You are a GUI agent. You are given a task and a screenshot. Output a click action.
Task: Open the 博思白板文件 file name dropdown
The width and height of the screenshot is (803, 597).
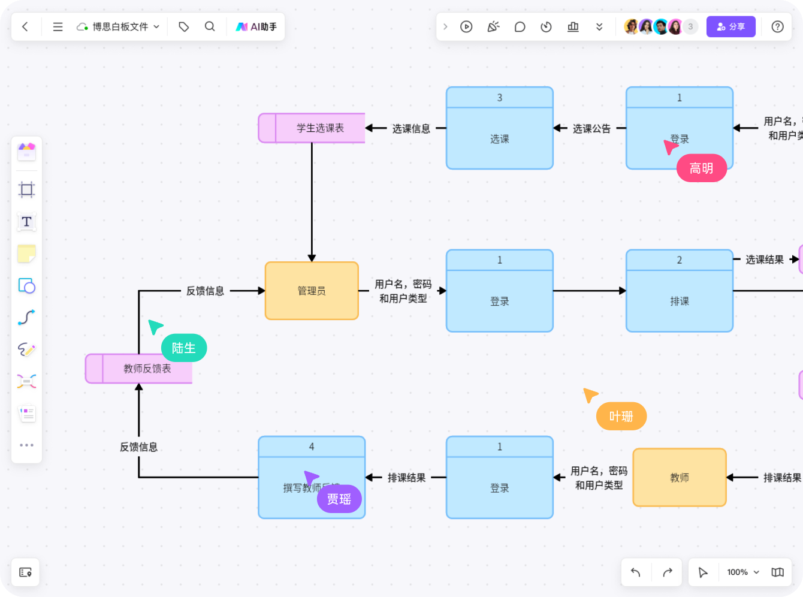click(118, 26)
